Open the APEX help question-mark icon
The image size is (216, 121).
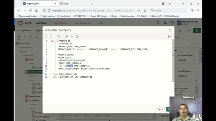172,23
